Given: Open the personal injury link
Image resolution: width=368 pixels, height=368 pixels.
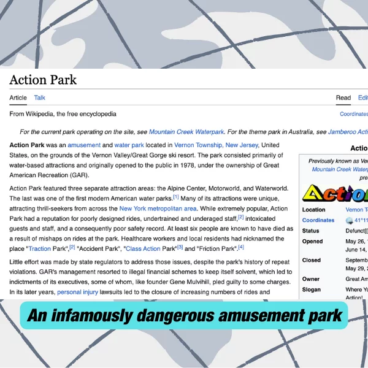Looking at the screenshot, I should 77,292.
